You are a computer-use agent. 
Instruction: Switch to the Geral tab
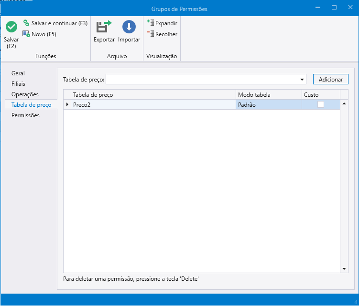[x=18, y=73]
